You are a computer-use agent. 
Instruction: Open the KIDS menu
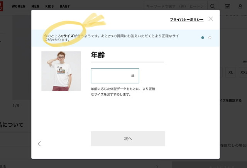click(50, 7)
